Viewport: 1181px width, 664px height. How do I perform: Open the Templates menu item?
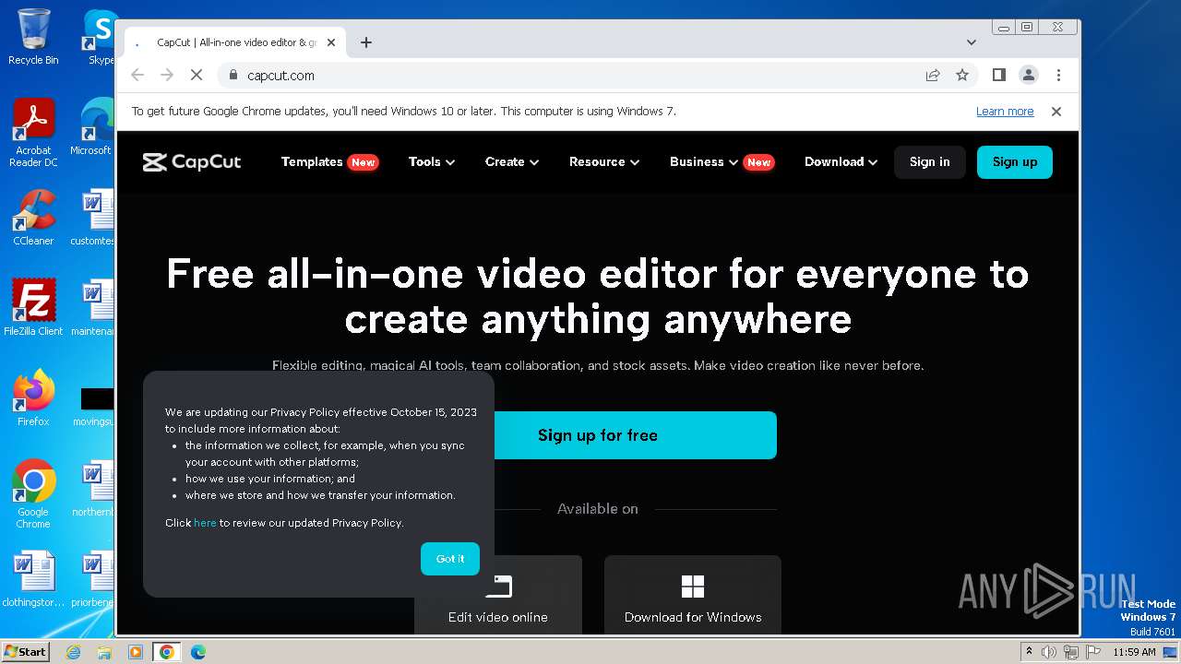tap(312, 161)
